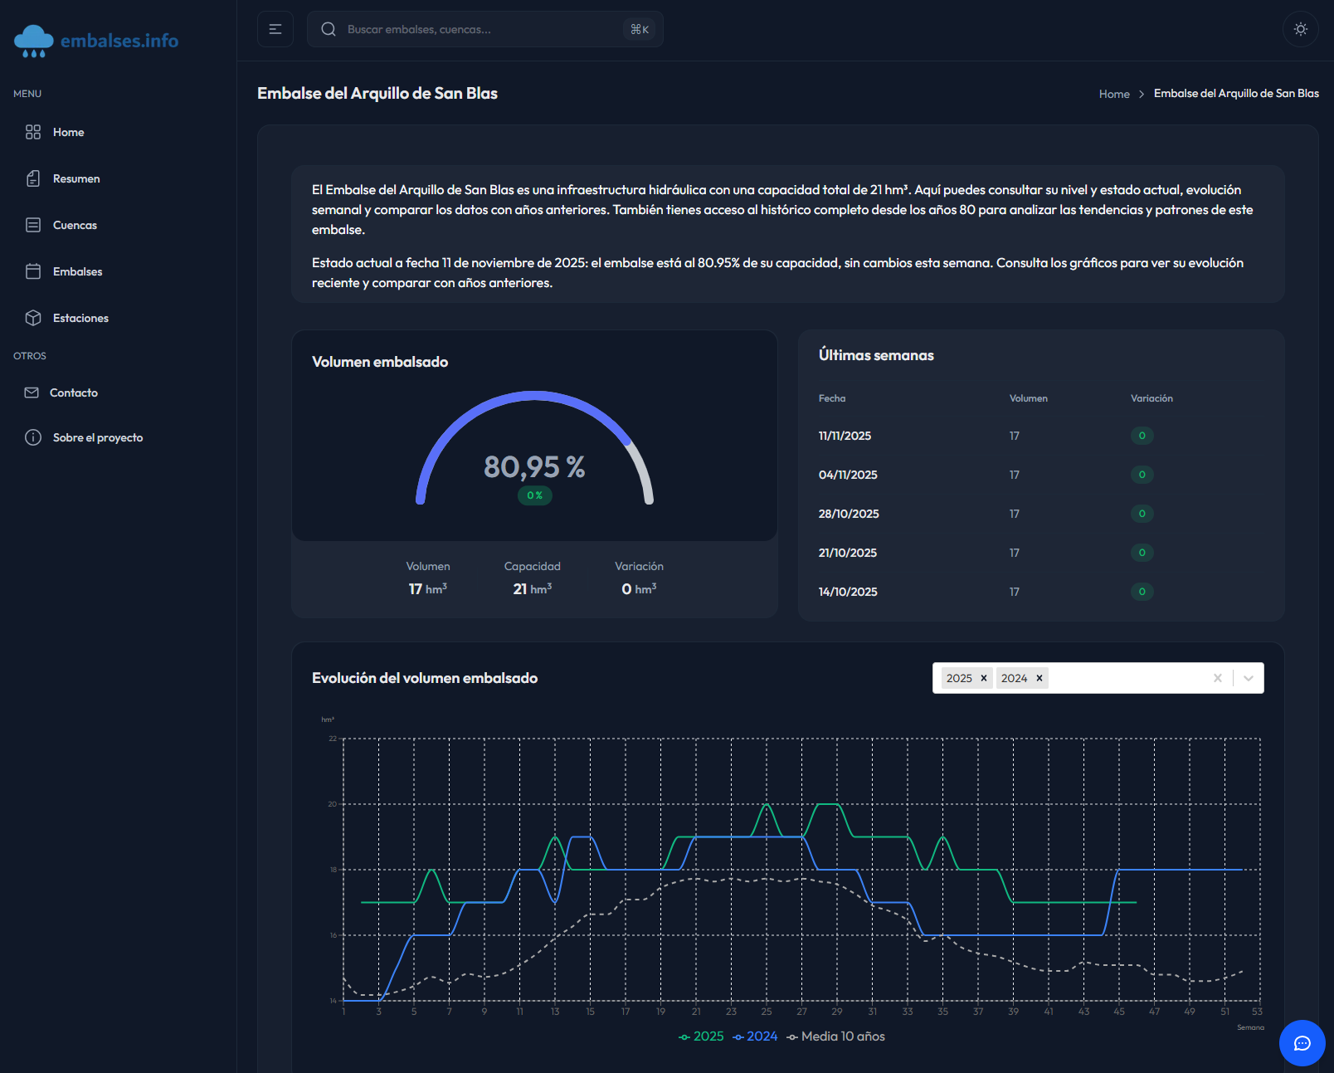Open Embalses from the sidebar menu
The height and width of the screenshot is (1073, 1334).
point(77,271)
